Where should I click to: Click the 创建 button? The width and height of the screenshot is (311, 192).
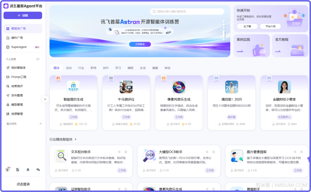pos(23,16)
